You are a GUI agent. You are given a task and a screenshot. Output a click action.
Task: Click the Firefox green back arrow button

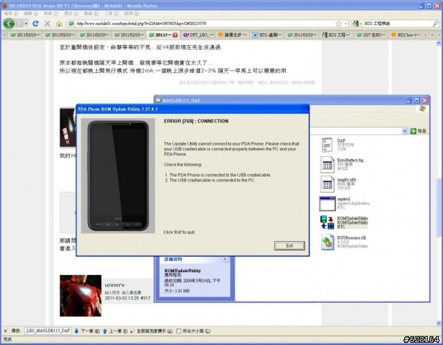click(9, 24)
